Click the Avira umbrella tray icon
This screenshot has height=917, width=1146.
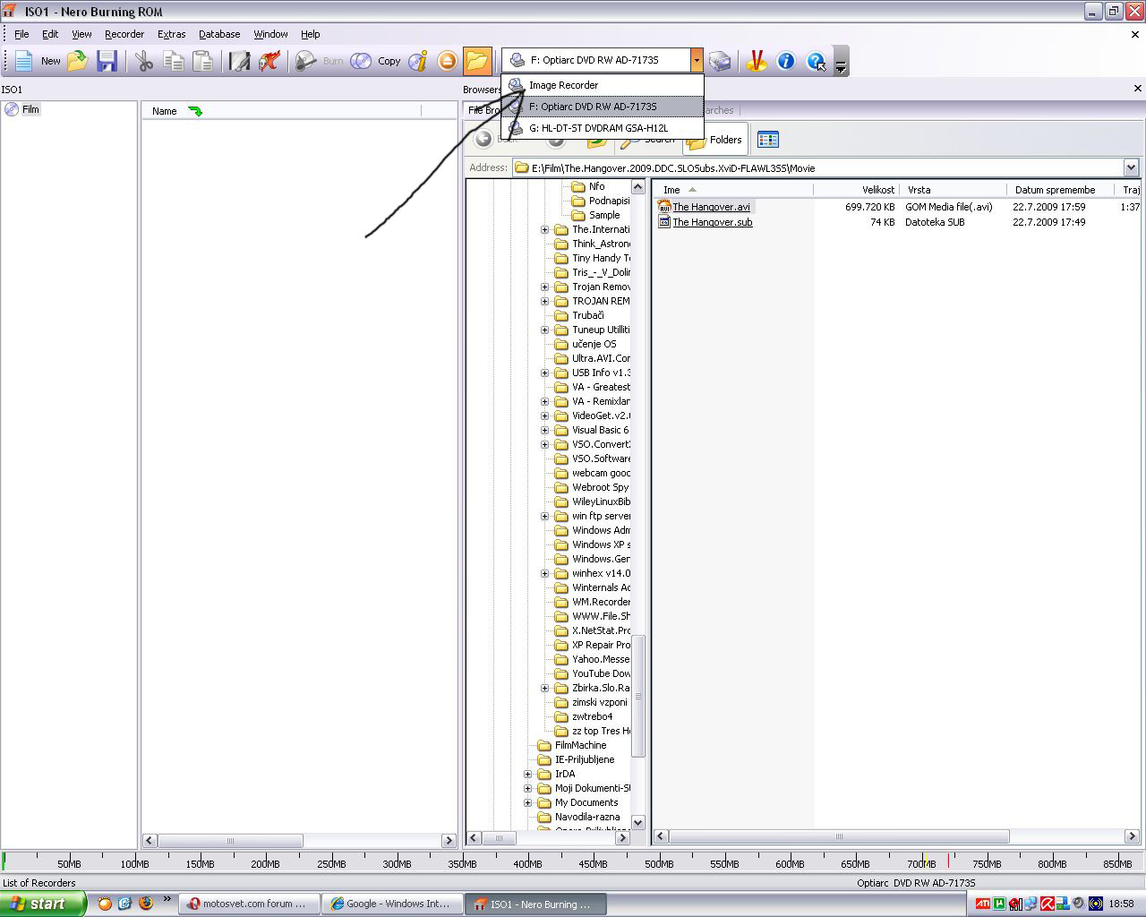tap(1046, 904)
